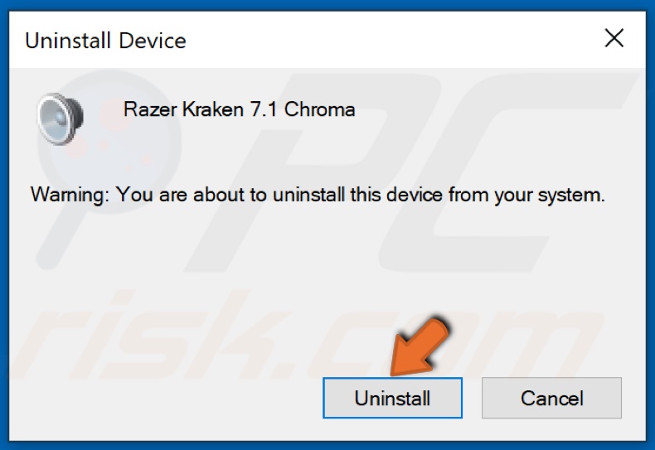
Task: Click the word Warning in the message
Action: click(x=70, y=195)
